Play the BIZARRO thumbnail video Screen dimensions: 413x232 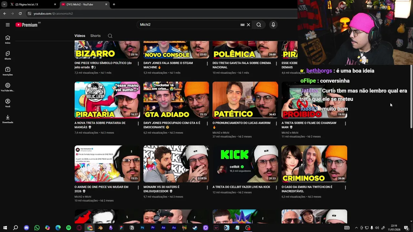[107, 50]
